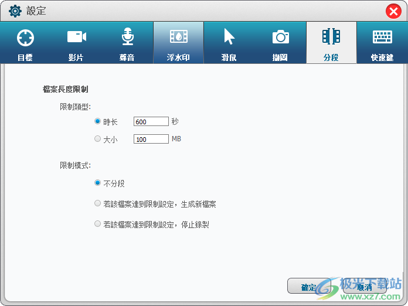Image resolution: width=408 pixels, height=306 pixels.
Task: Click the 檔案長度限制 heading text
Action: point(66,89)
